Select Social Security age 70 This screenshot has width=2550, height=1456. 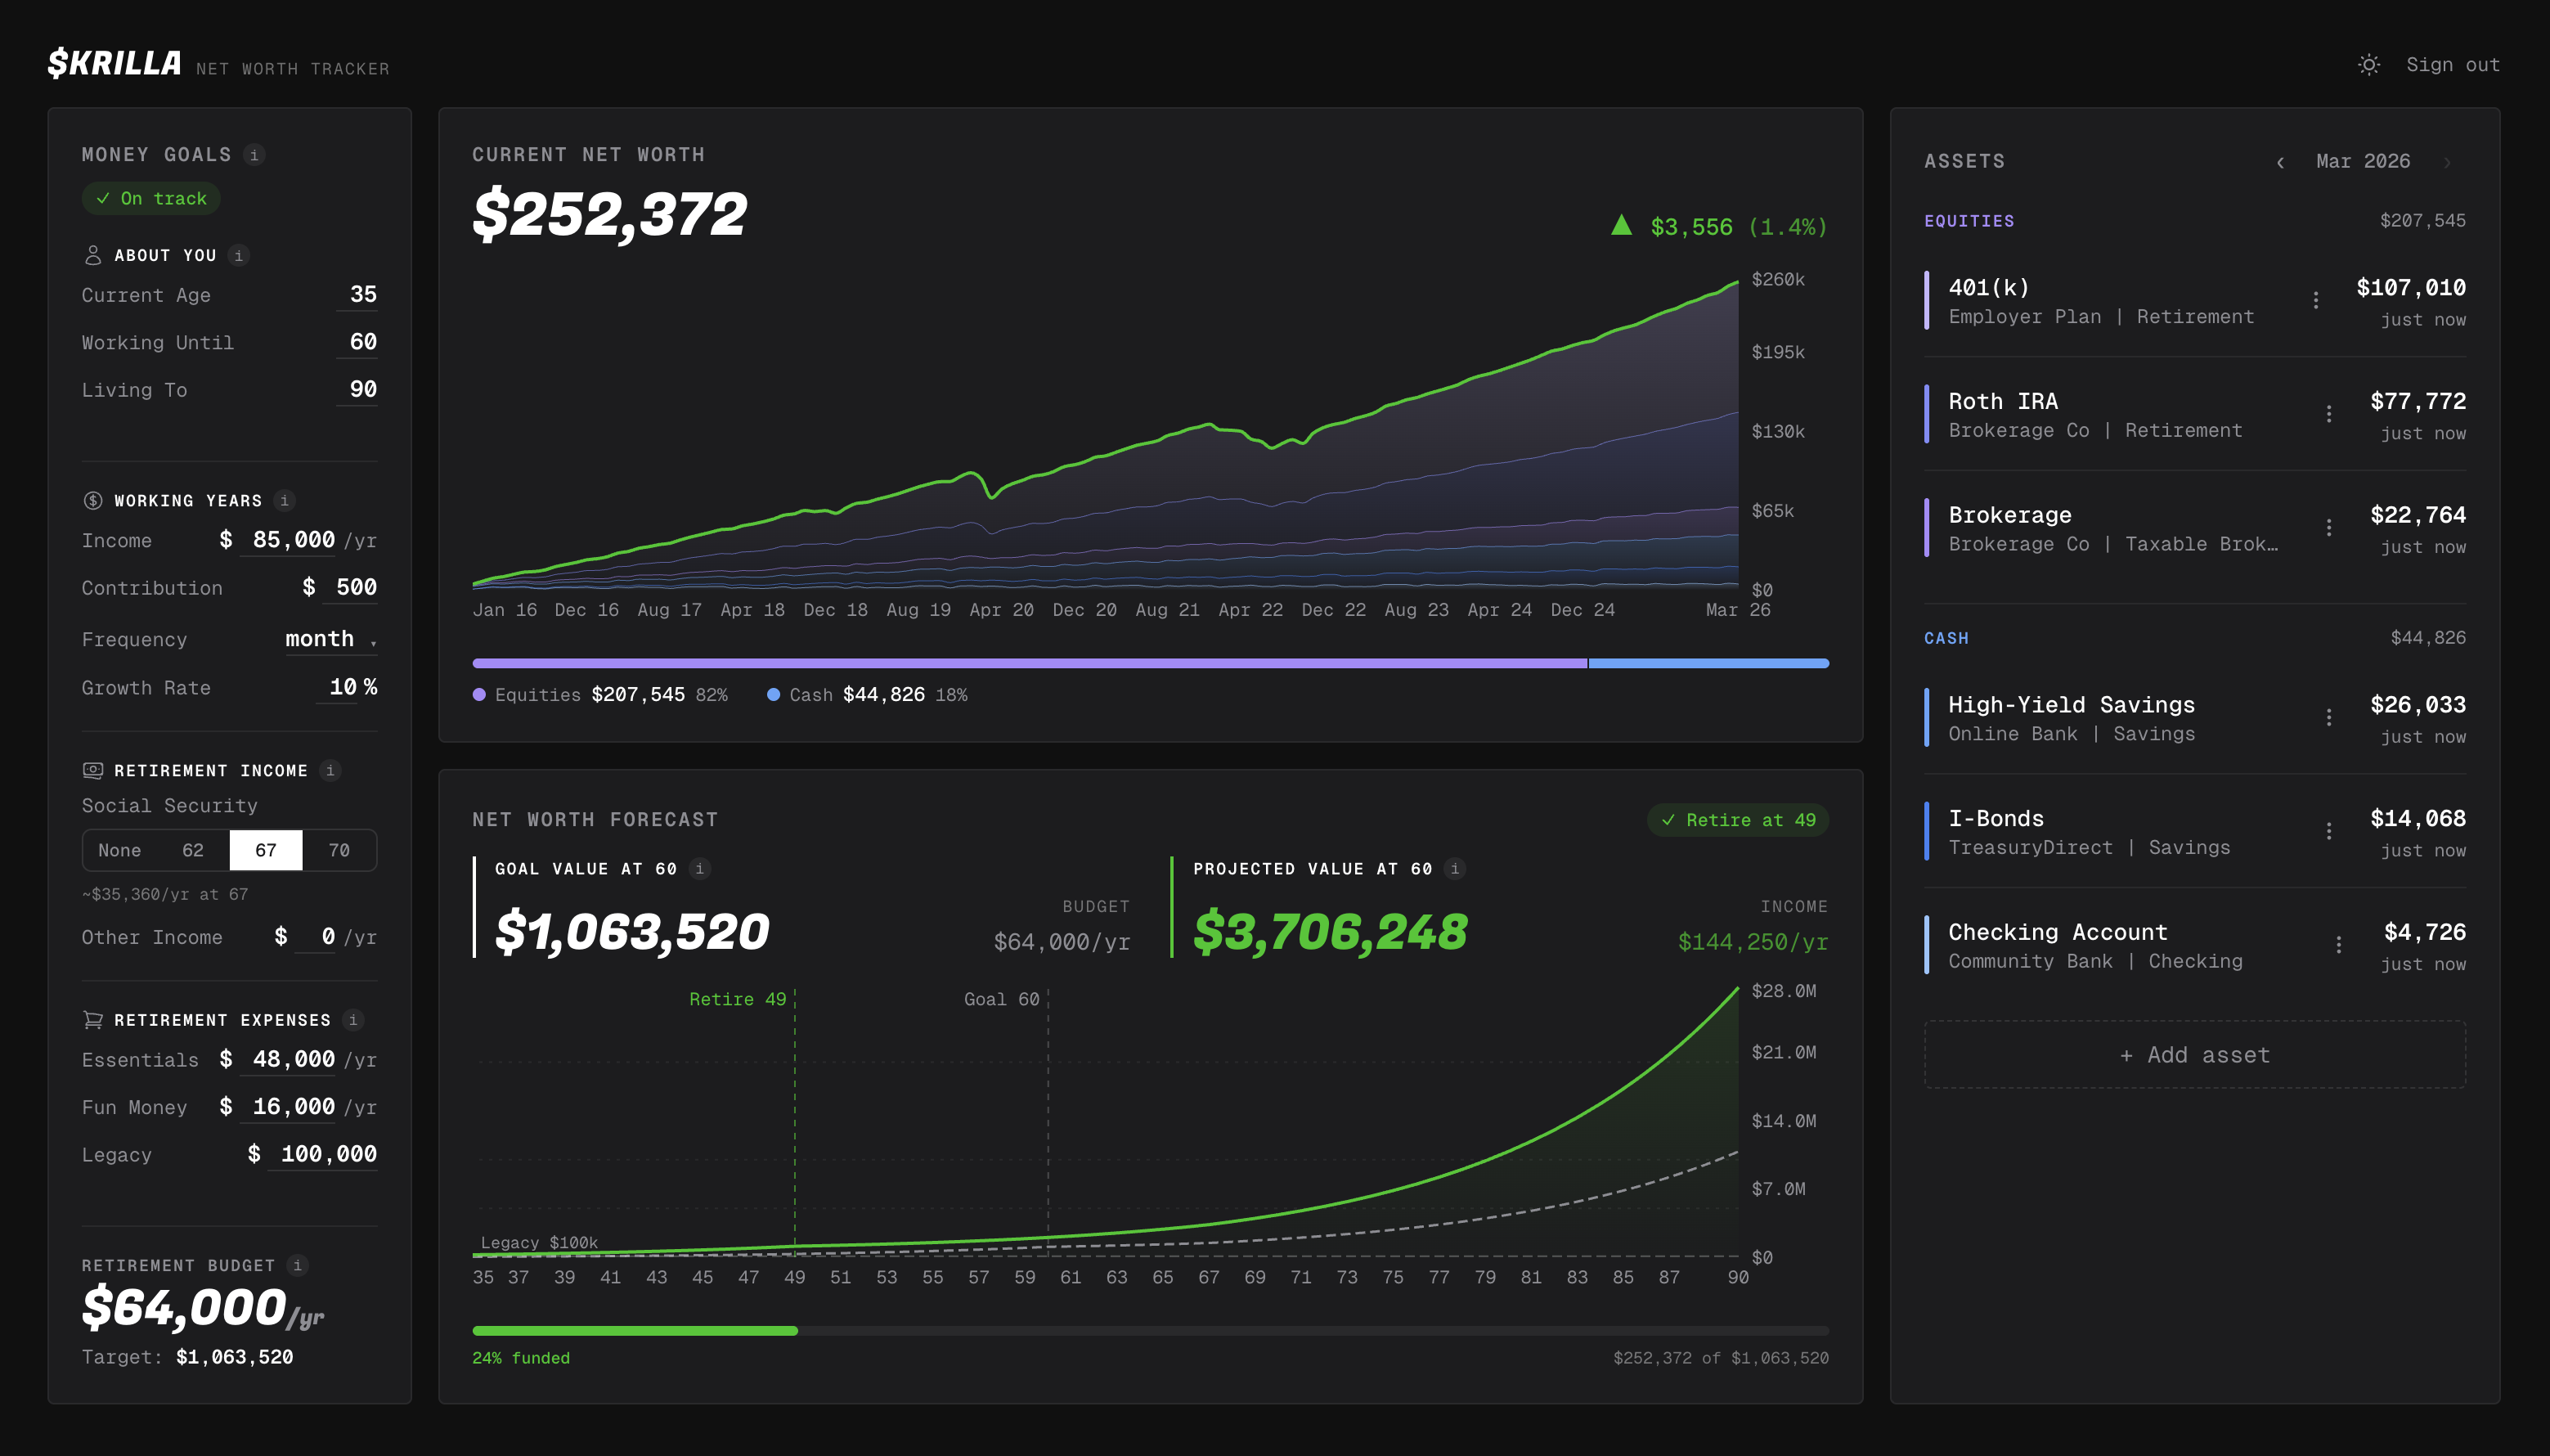[339, 850]
